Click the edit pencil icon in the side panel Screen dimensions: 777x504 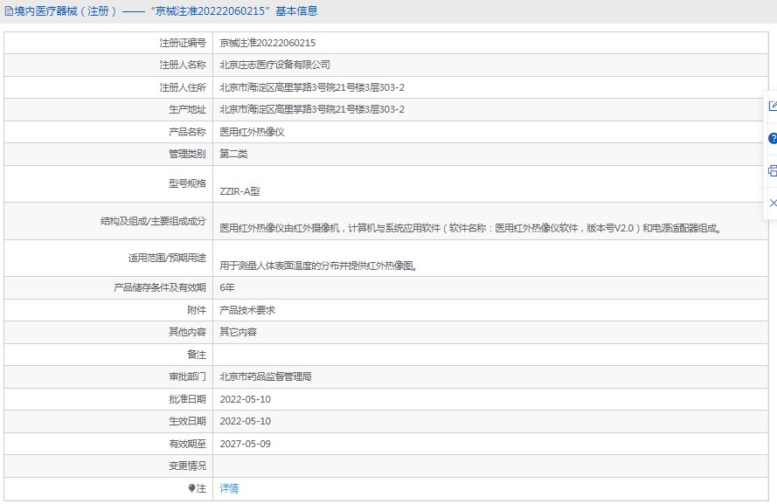tap(773, 106)
